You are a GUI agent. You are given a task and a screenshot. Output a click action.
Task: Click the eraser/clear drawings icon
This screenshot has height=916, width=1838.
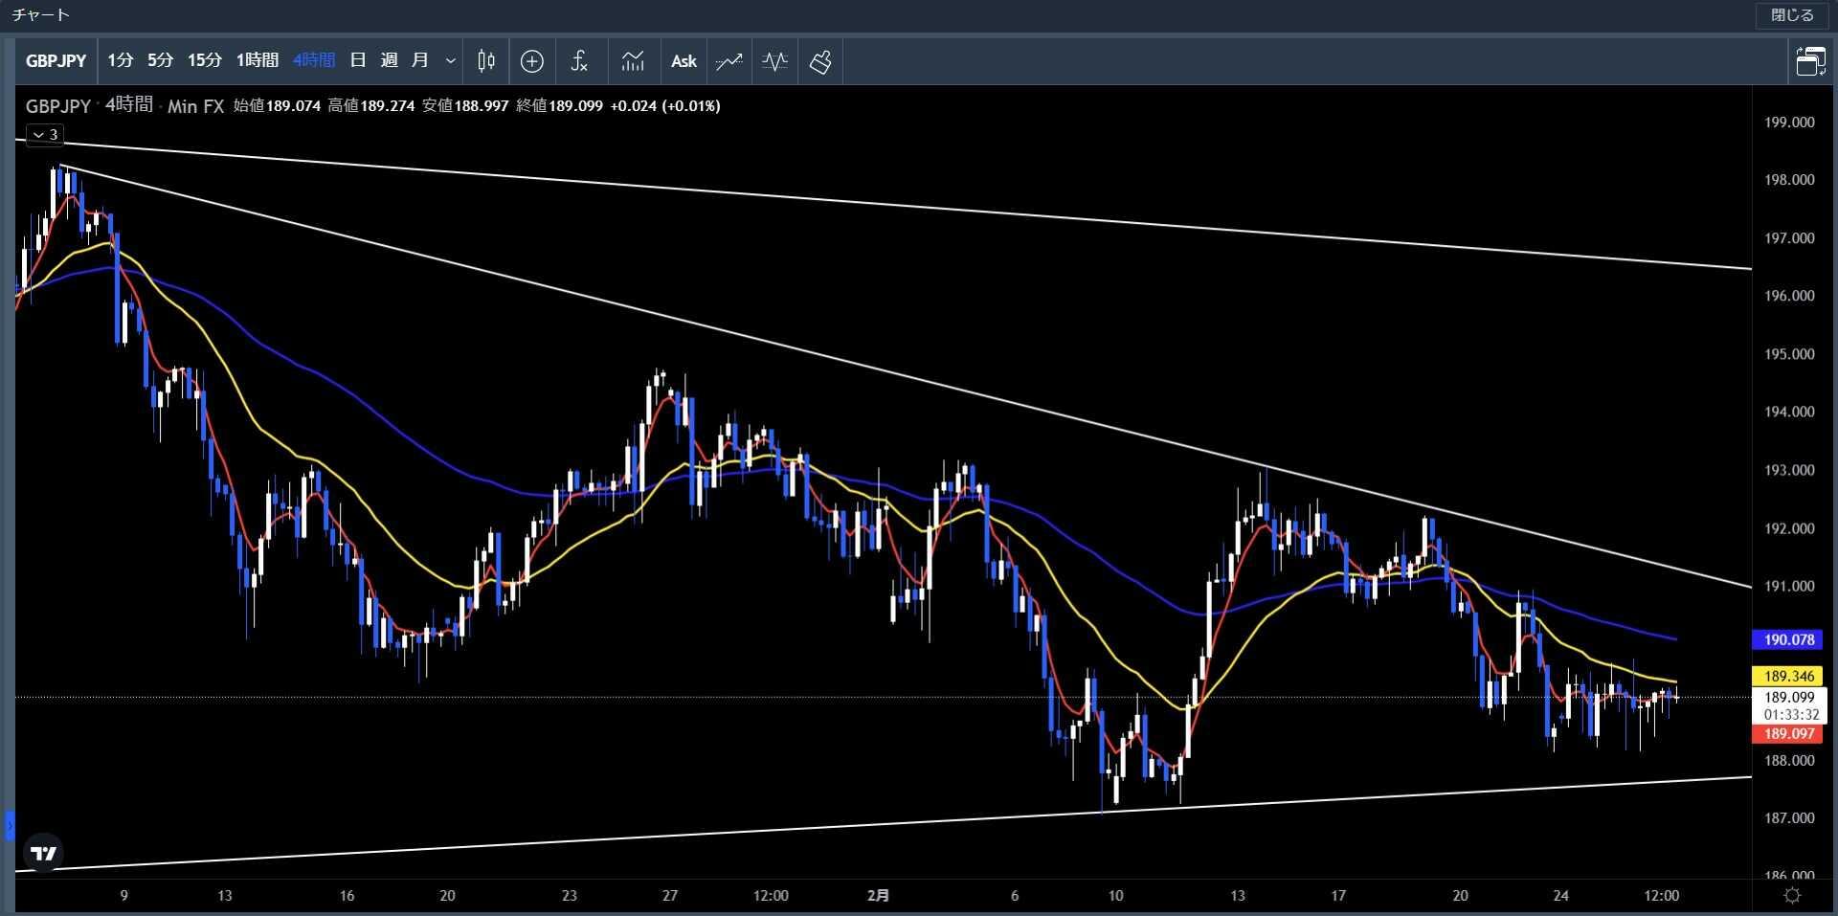(820, 61)
